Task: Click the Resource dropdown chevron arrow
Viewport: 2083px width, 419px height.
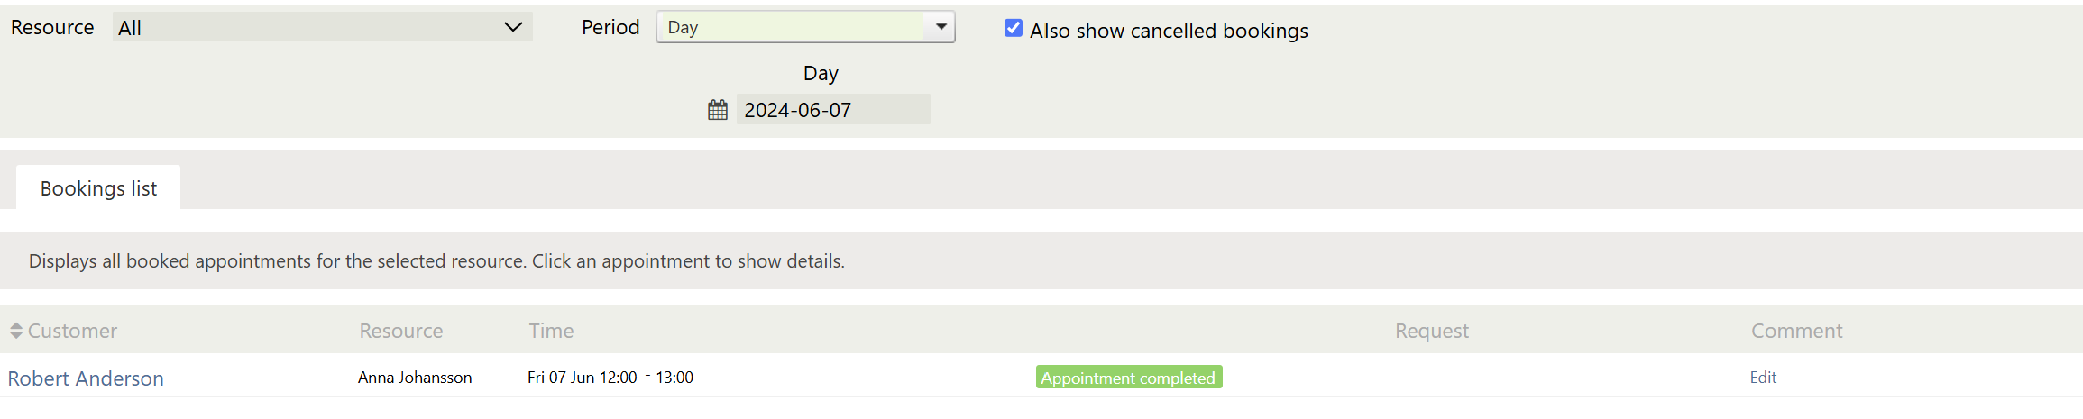Action: click(x=513, y=27)
